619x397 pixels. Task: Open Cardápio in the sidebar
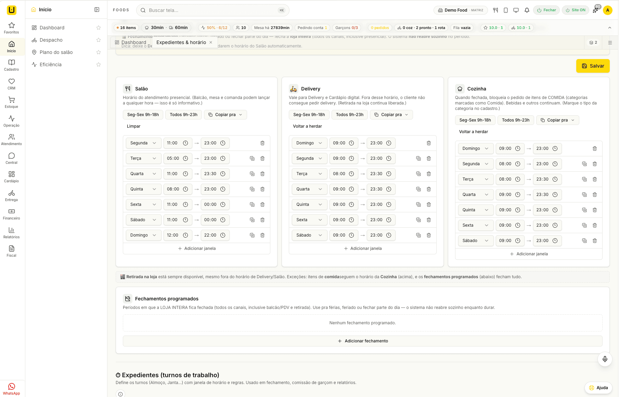coord(12,177)
